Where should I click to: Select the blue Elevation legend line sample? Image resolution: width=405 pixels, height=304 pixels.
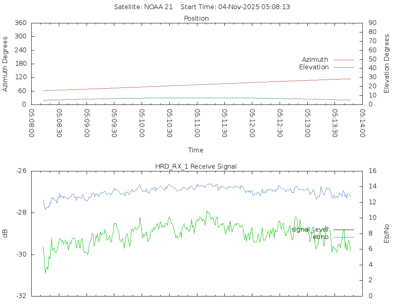[343, 67]
